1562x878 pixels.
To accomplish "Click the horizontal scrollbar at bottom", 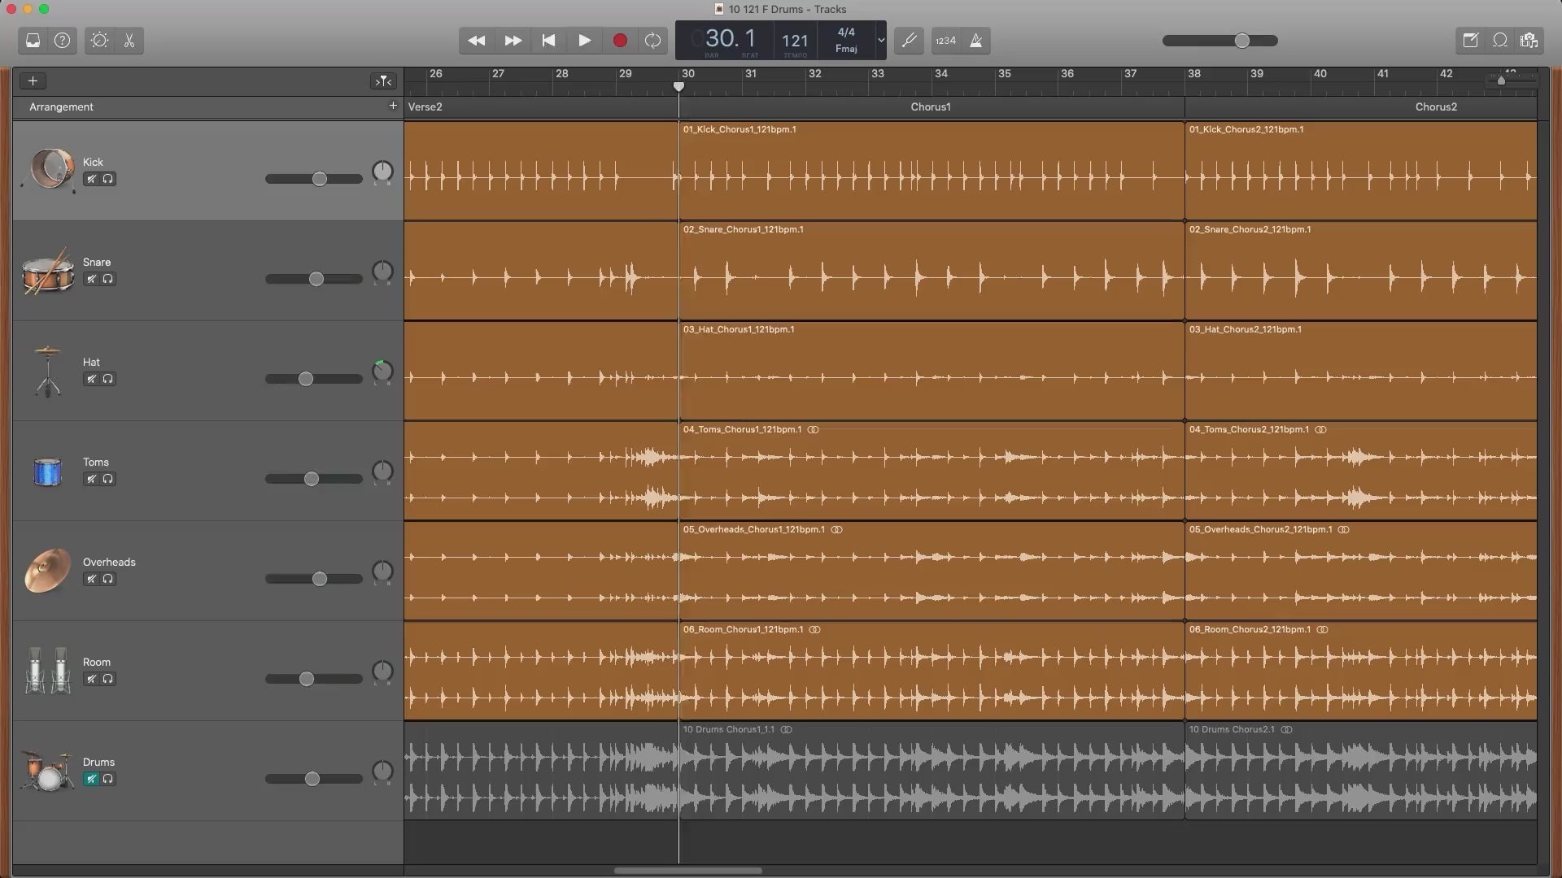I will 688,871.
